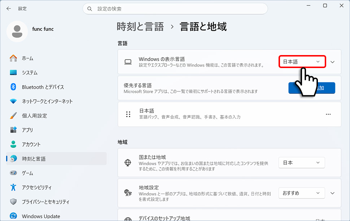Image resolution: width=350 pixels, height=221 pixels.
Task: Click the drag handle beside 日本語
Action: coord(128,114)
